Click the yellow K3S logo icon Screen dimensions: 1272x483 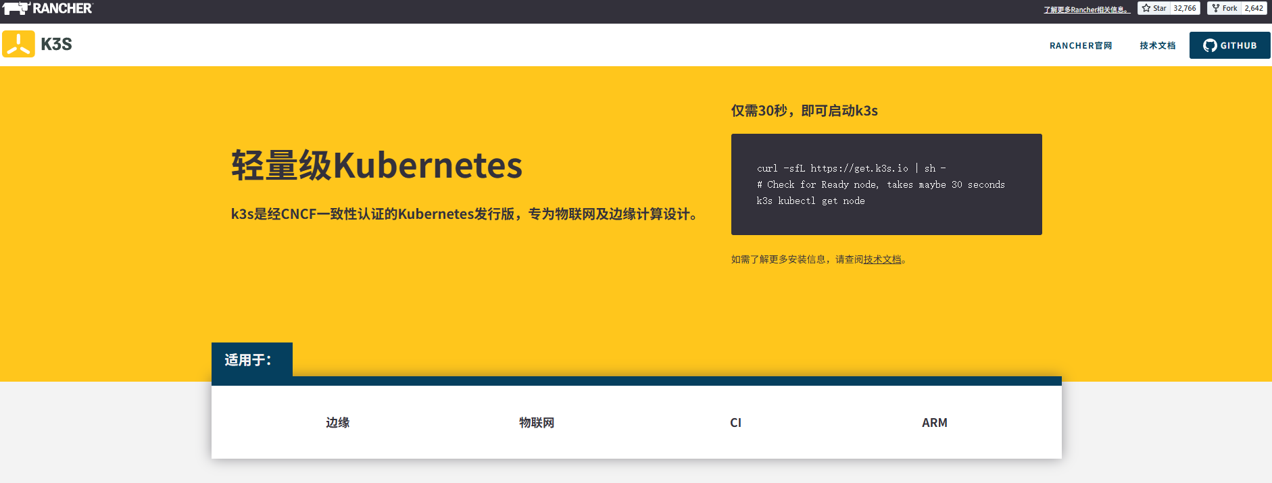pos(18,44)
